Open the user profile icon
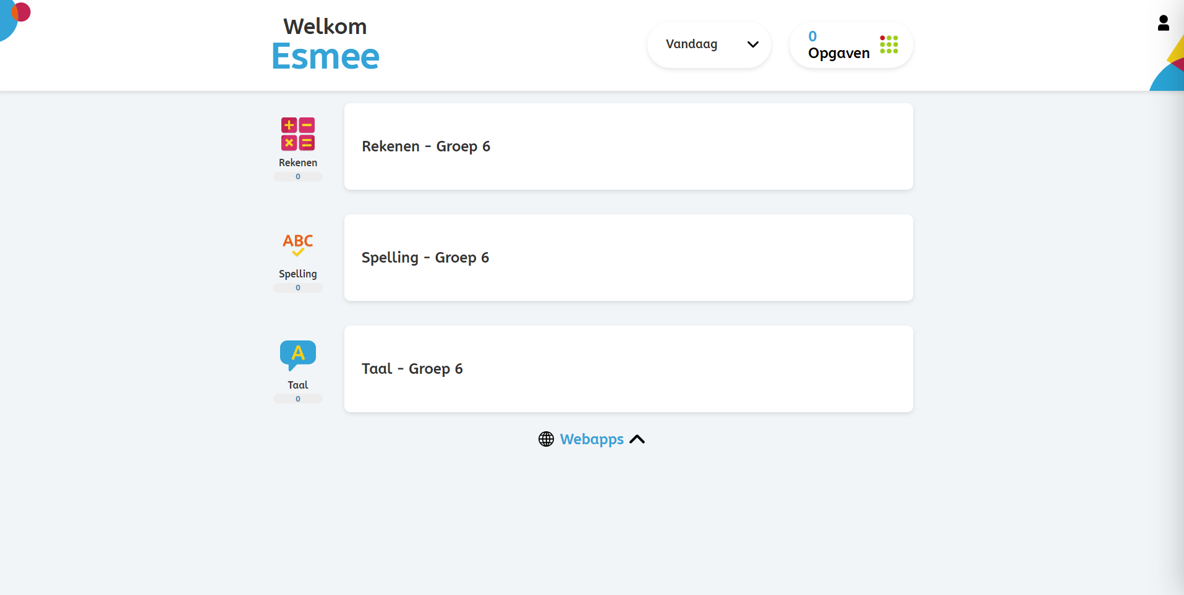 (x=1163, y=23)
